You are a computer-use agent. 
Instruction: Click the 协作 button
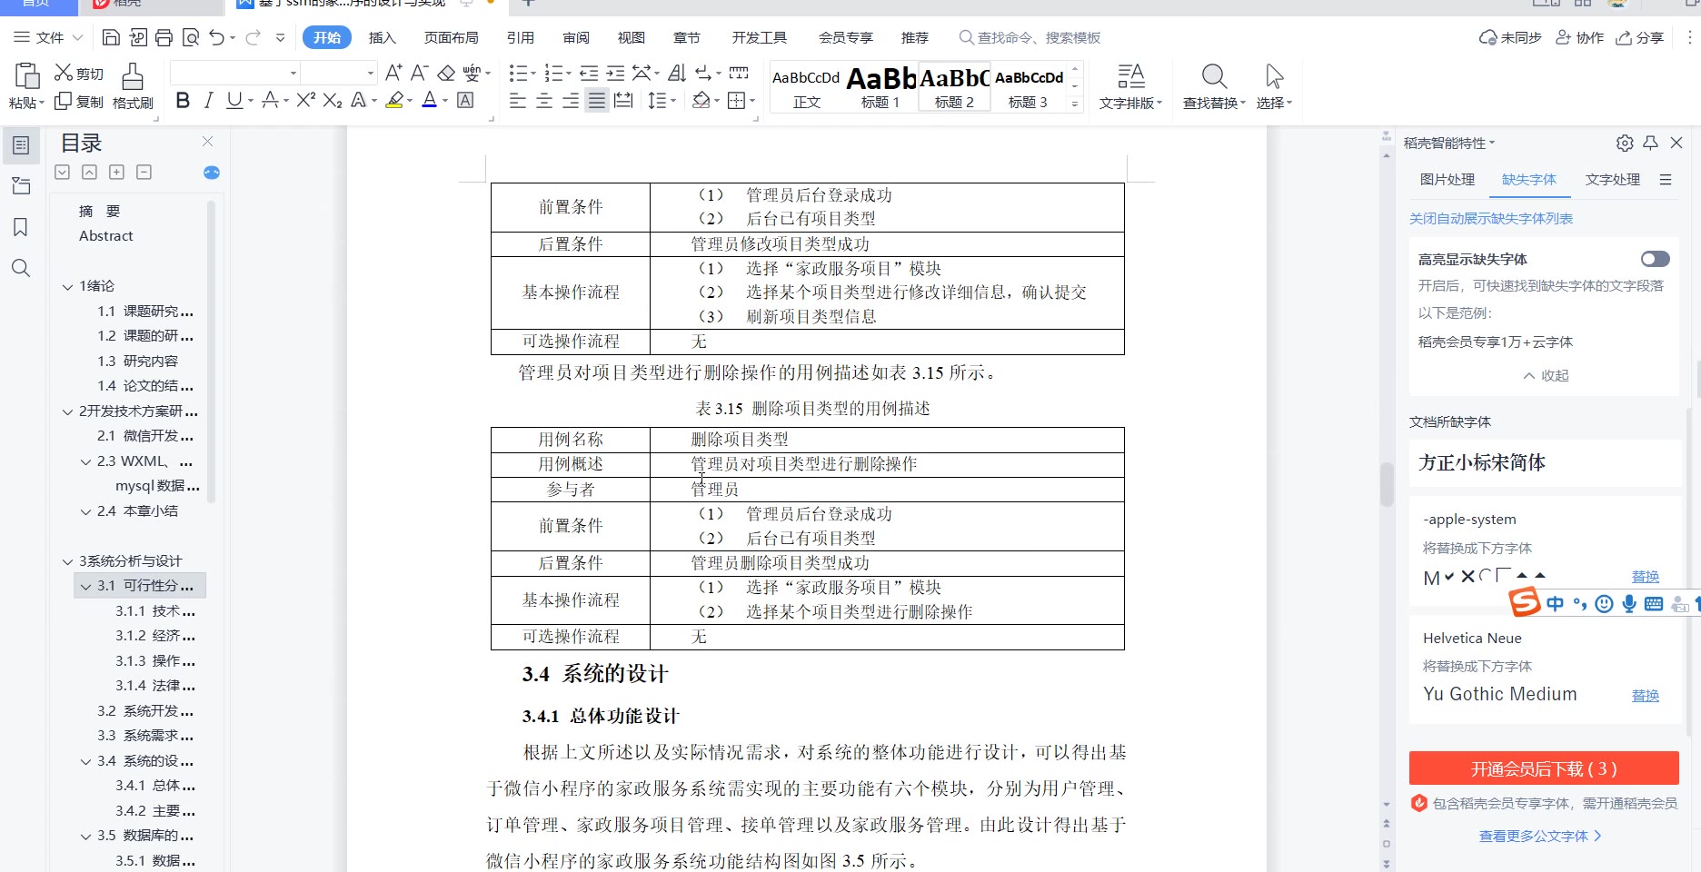pyautogui.click(x=1580, y=37)
